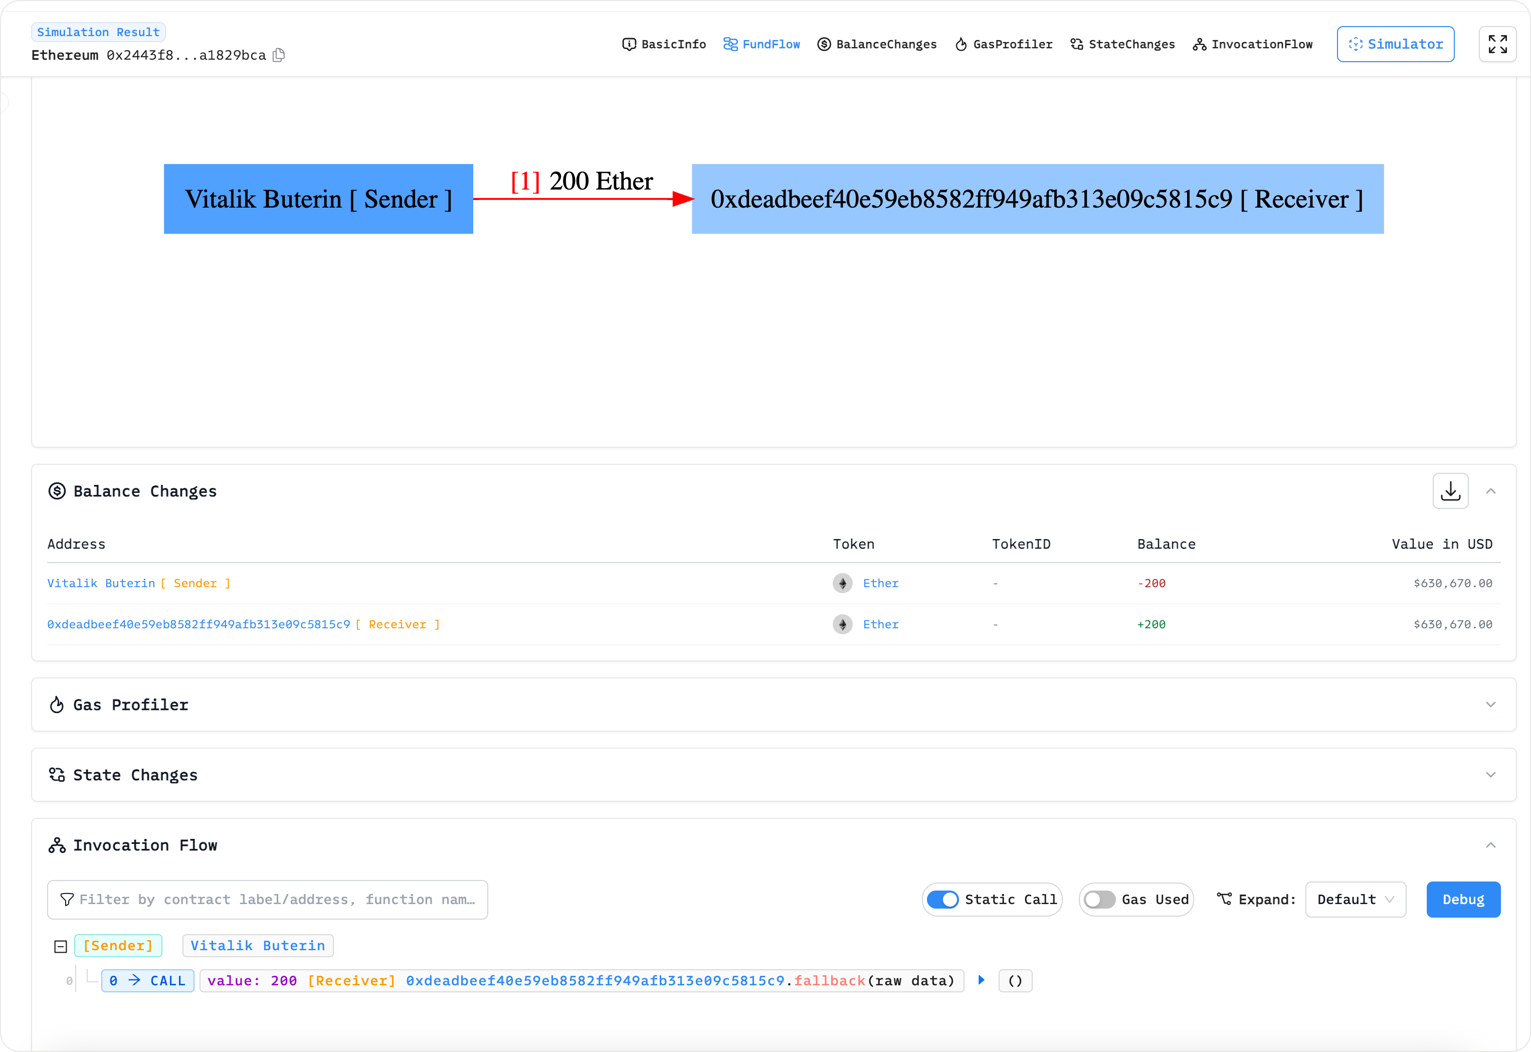Click the fullscreen expand icon
The width and height of the screenshot is (1531, 1052).
(x=1497, y=44)
